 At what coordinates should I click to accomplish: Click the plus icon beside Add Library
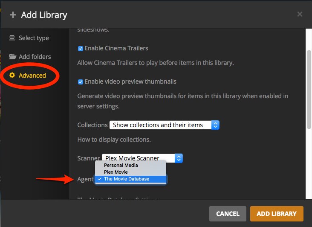13,15
